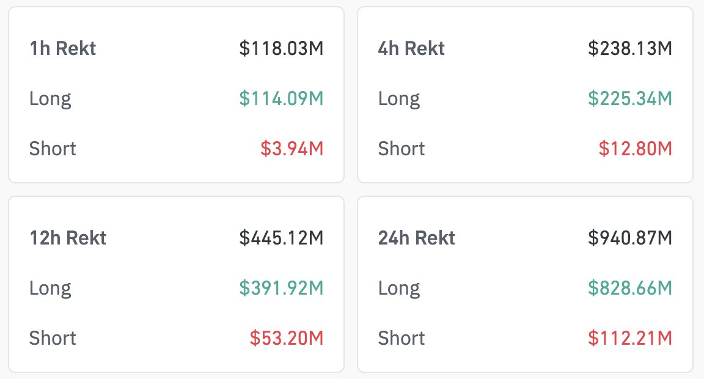Click the 12h Long $391.92M value

click(281, 288)
